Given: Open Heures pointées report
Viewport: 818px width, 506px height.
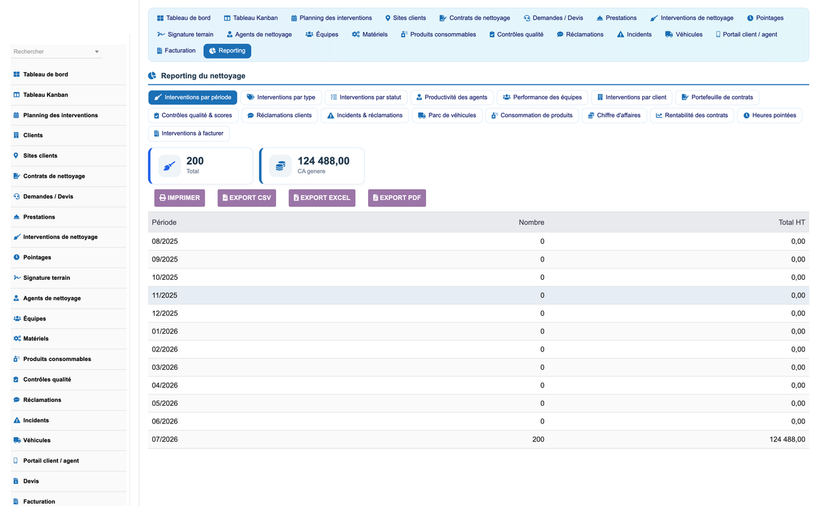Looking at the screenshot, I should [x=770, y=115].
